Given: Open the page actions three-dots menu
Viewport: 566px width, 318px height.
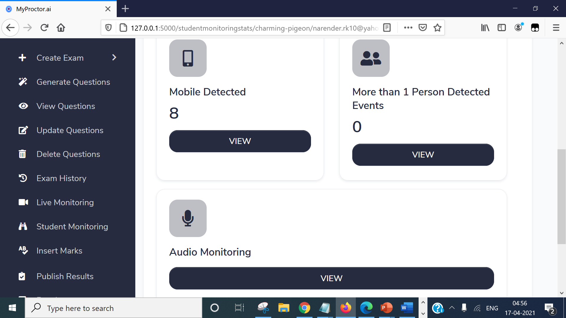Looking at the screenshot, I should (x=408, y=28).
